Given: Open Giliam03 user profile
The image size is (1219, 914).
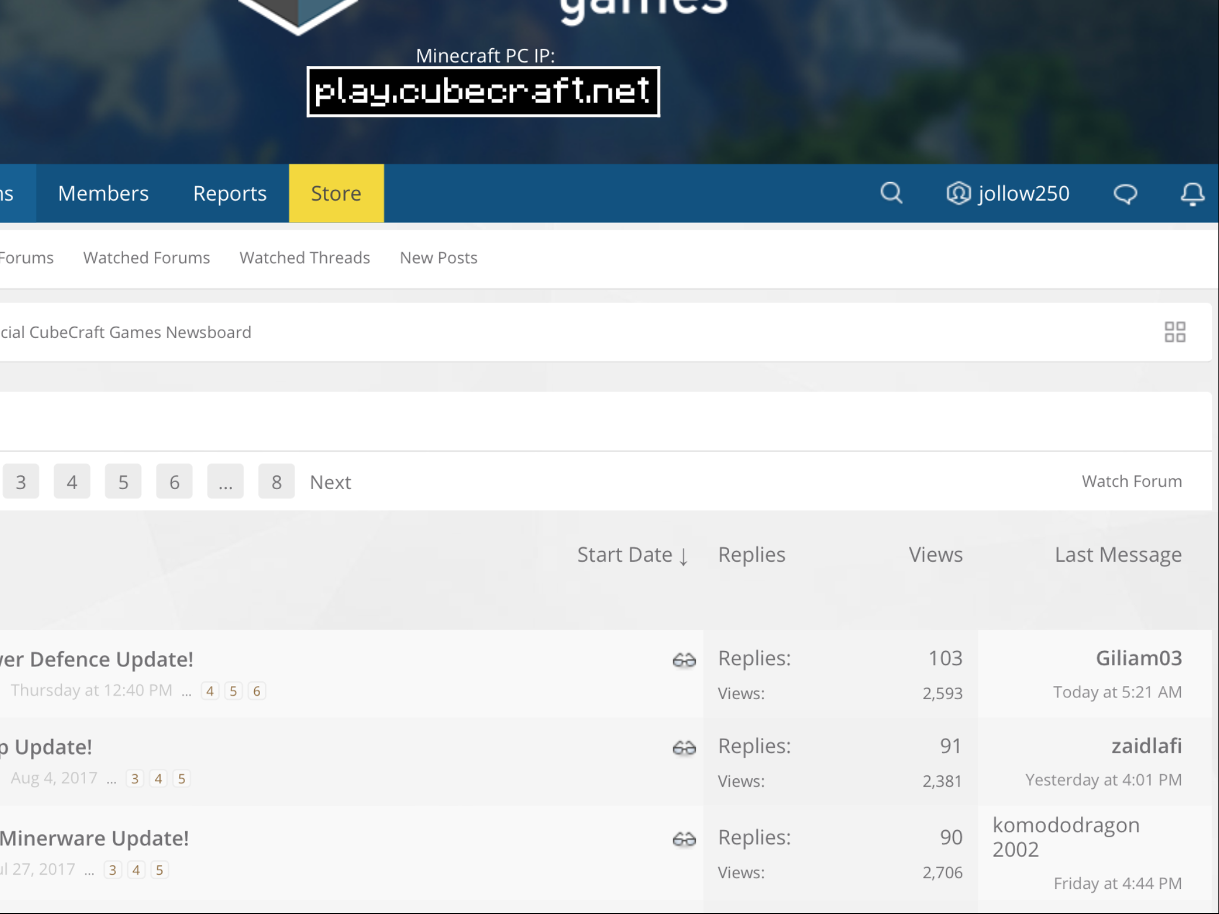Looking at the screenshot, I should coord(1139,658).
